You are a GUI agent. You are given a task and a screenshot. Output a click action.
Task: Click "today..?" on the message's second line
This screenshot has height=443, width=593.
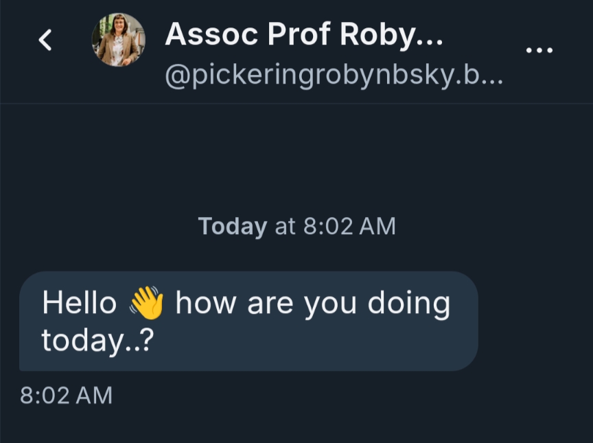[x=97, y=339]
